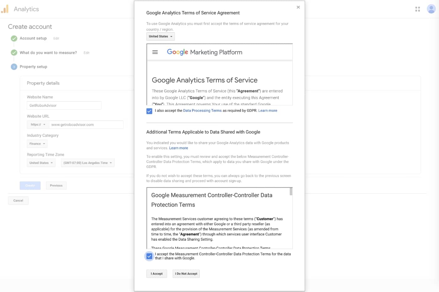Viewport: 439px width, 292px height.
Task: Click Edit next to Account setup
Action: click(x=56, y=38)
